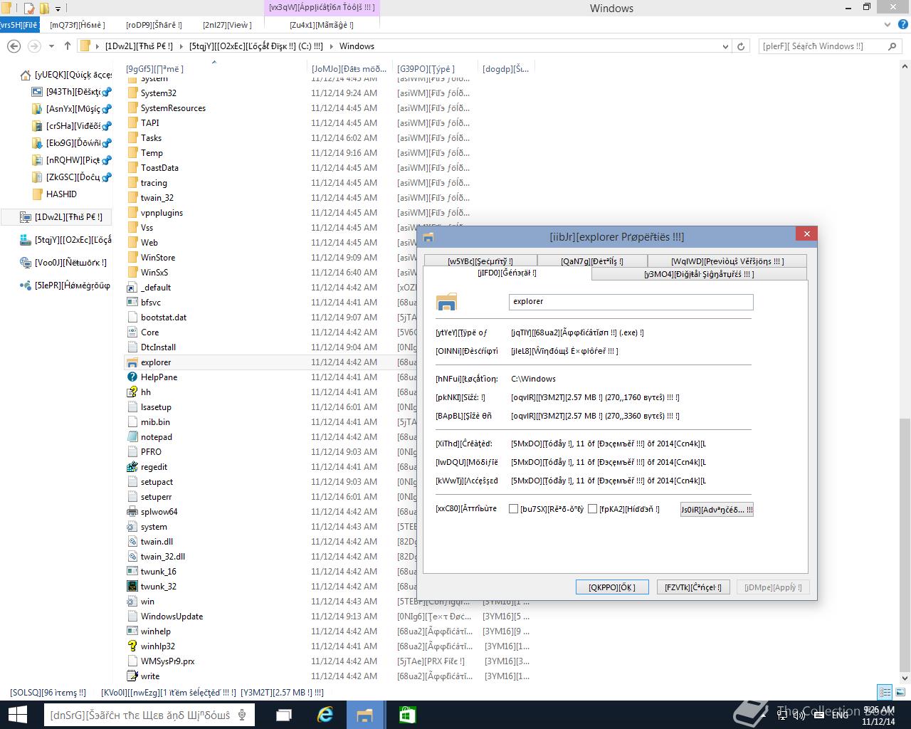The image size is (911, 729).
Task: Switch to the Digital Signatures tab
Action: pos(699,274)
